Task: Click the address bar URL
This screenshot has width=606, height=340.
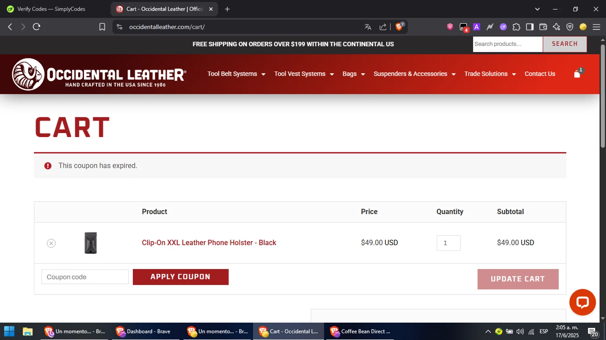Action: pos(167,27)
